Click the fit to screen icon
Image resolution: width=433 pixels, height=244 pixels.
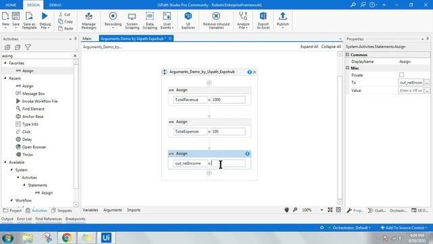pos(330,210)
